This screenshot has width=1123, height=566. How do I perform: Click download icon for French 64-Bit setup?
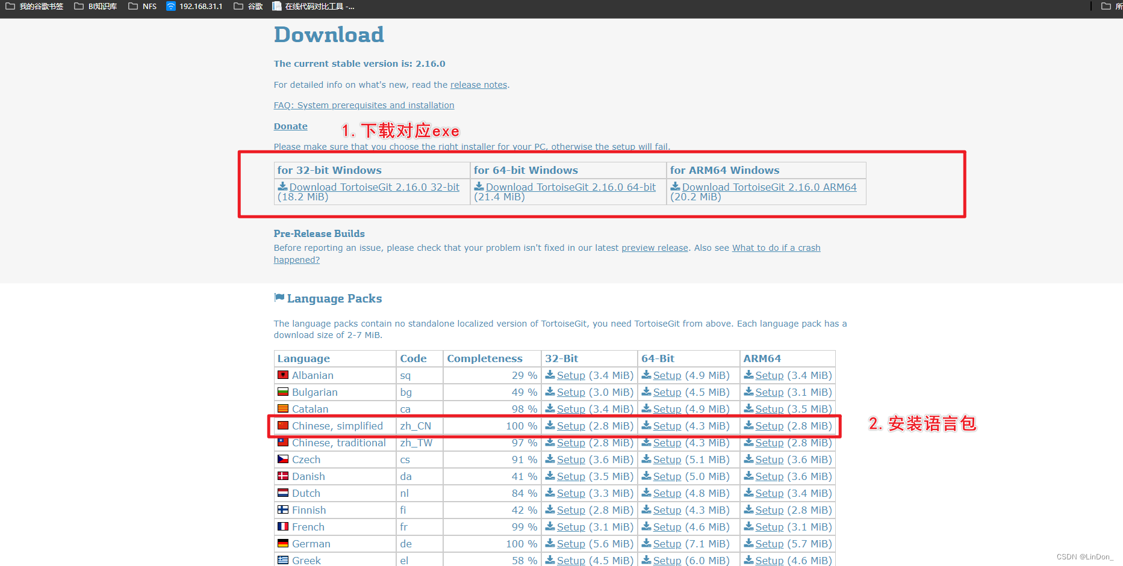[647, 526]
